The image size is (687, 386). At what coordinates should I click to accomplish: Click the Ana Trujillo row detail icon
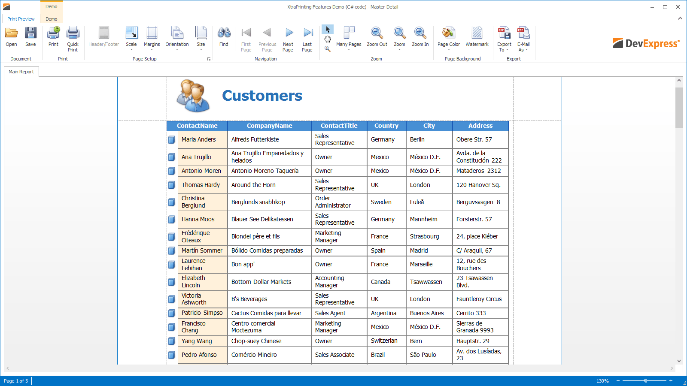pos(171,157)
